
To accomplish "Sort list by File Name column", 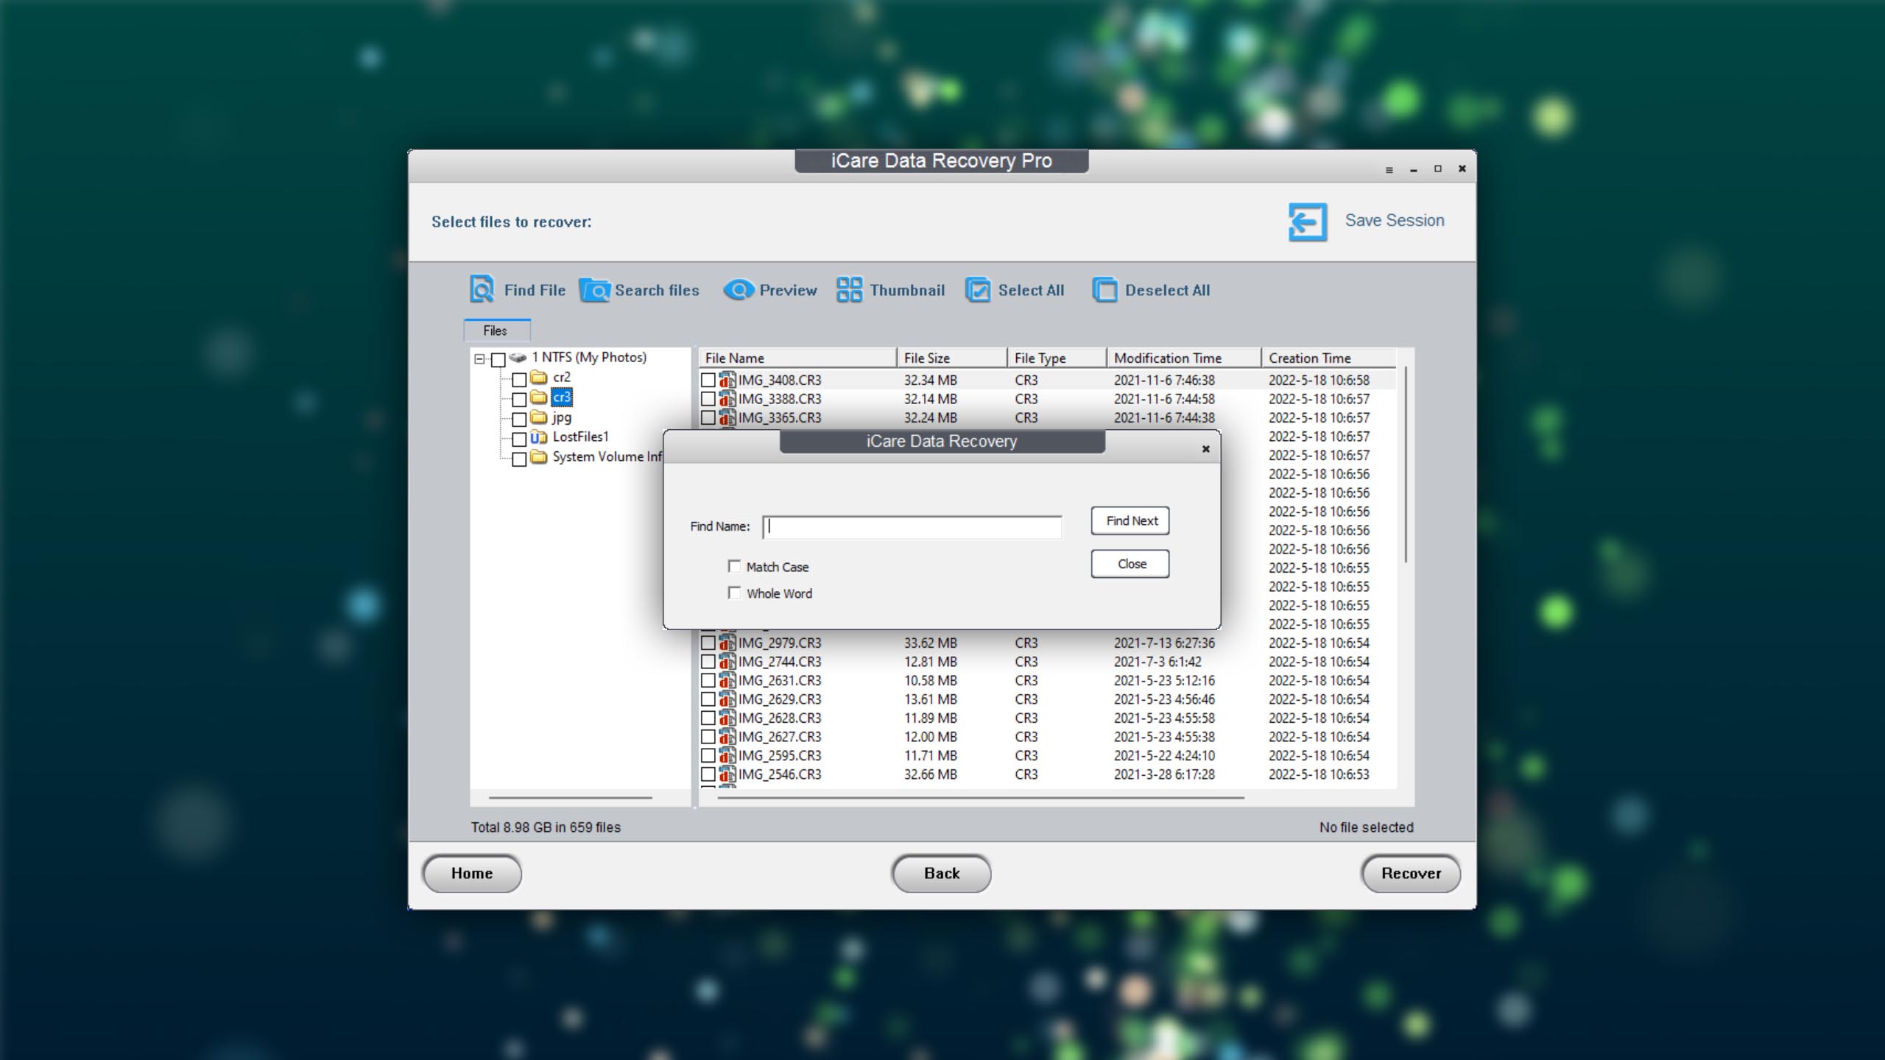I will 797,358.
